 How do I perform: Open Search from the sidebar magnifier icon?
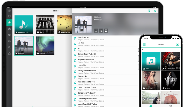(9, 47)
